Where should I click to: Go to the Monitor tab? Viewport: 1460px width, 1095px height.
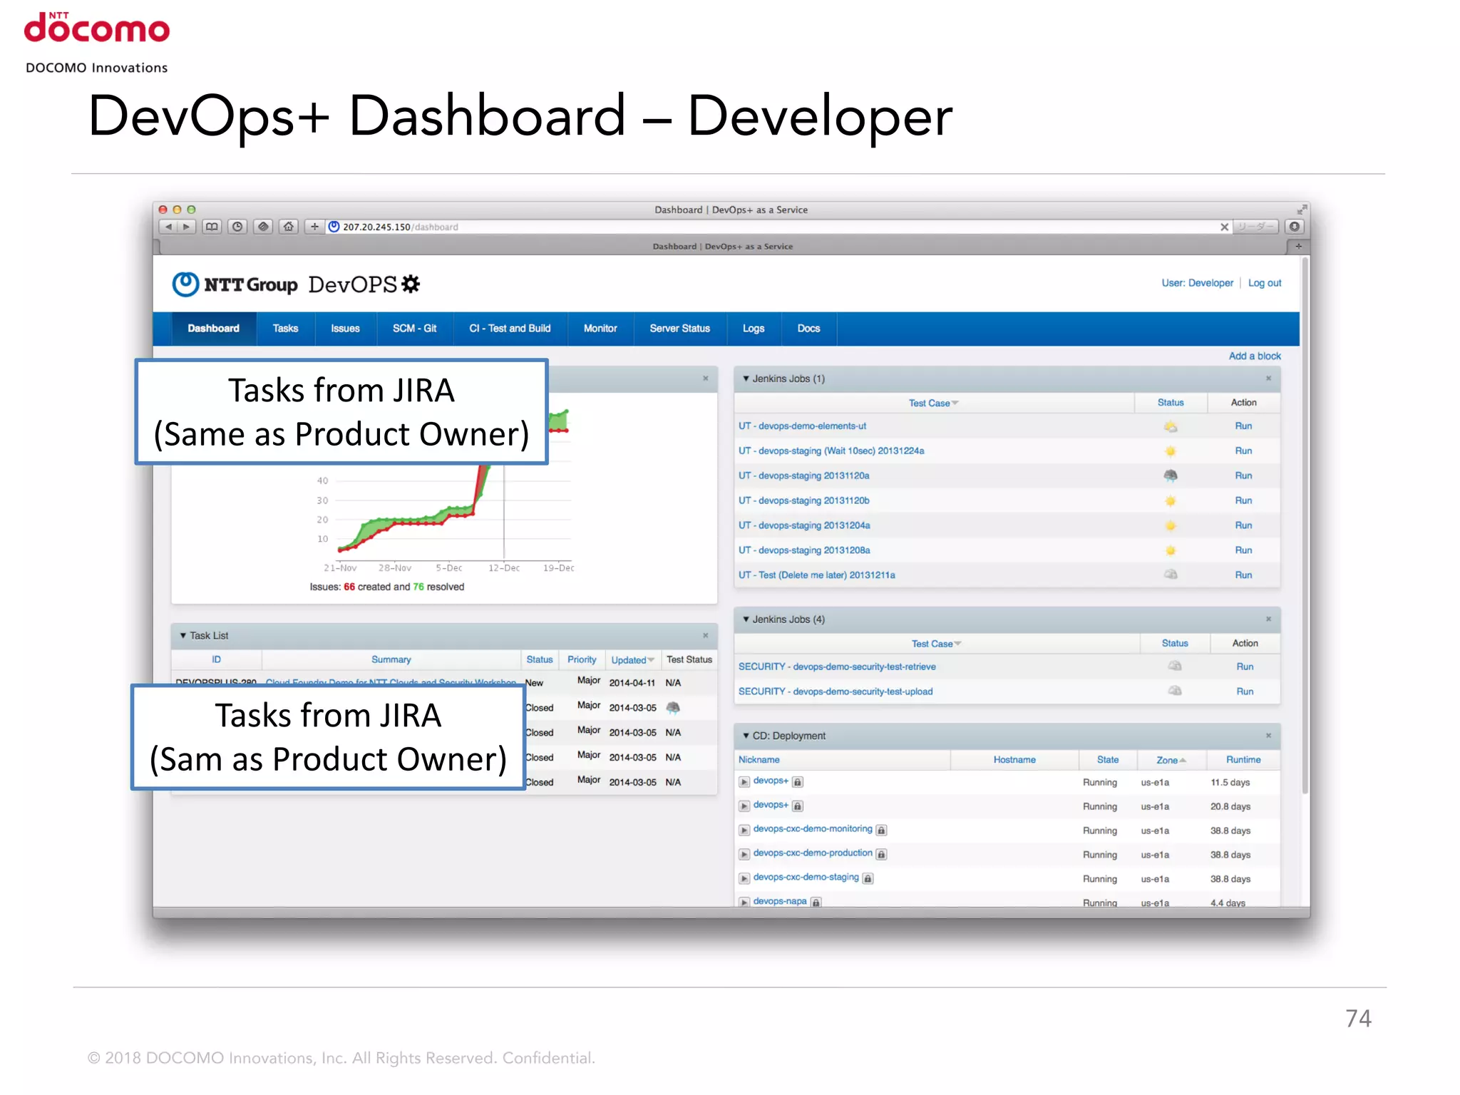point(600,329)
